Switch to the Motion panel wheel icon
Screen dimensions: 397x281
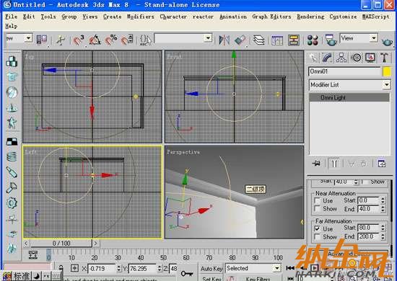coord(357,58)
